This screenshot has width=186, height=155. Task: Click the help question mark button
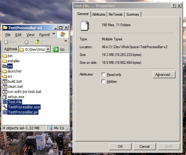tap(174, 6)
